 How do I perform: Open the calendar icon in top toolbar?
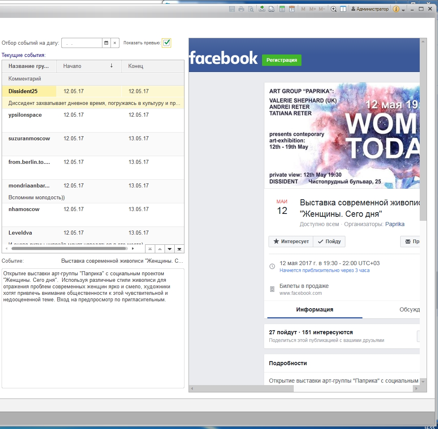pyautogui.click(x=292, y=9)
